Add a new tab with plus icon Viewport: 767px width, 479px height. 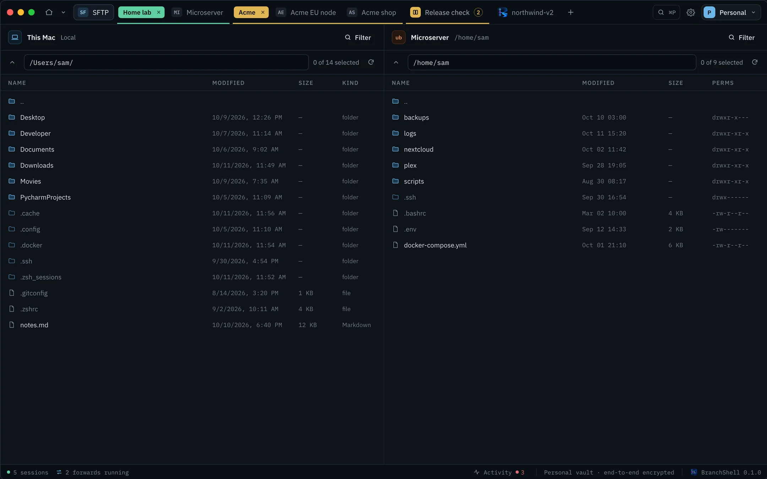[571, 12]
